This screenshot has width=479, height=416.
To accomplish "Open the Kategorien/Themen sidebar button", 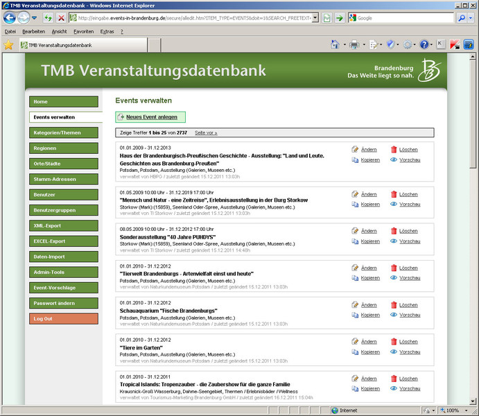I will 64,133.
